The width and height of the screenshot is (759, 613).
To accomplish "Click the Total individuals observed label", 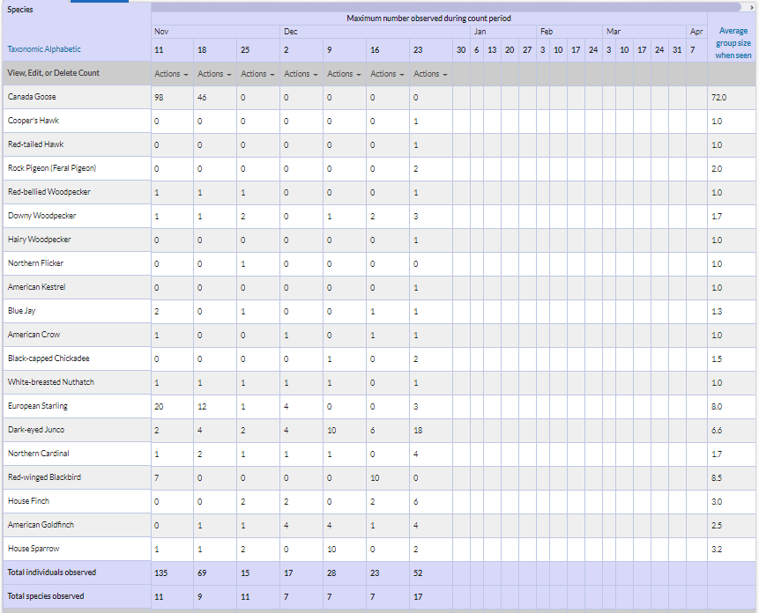I will 52,572.
